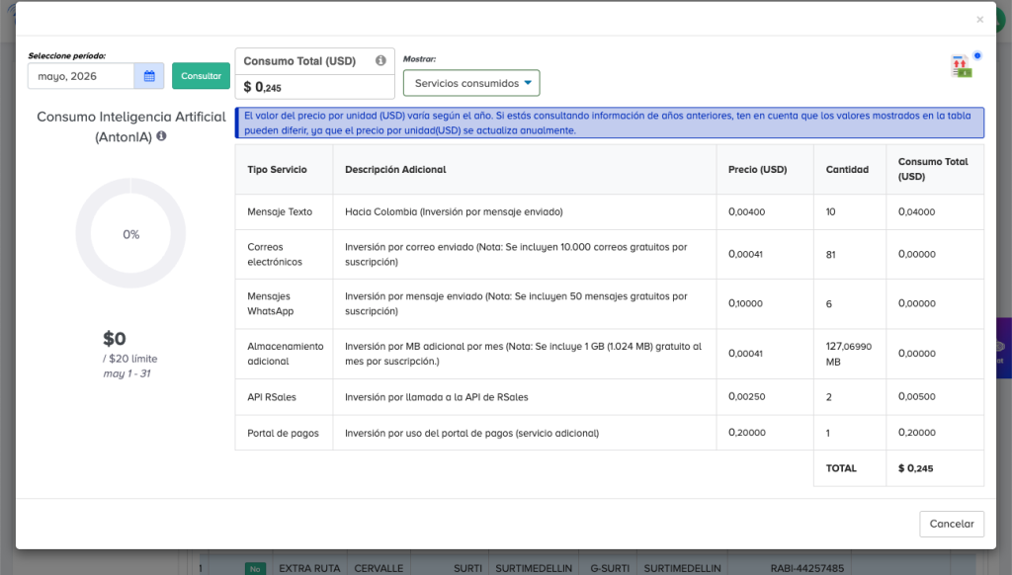1012x575 pixels.
Task: Click the price 0,00250 for API RSales
Action: [x=747, y=396]
